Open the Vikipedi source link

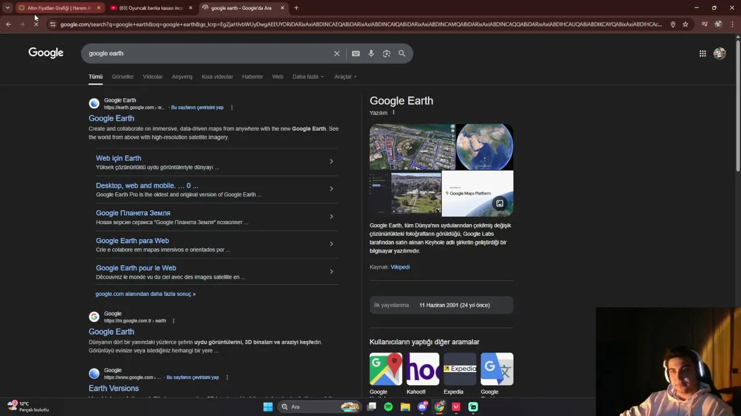pyautogui.click(x=400, y=267)
